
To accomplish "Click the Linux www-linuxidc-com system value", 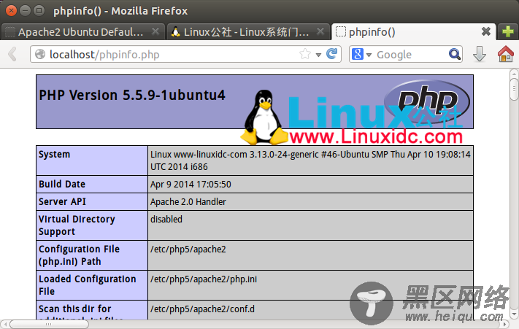I will [x=310, y=160].
